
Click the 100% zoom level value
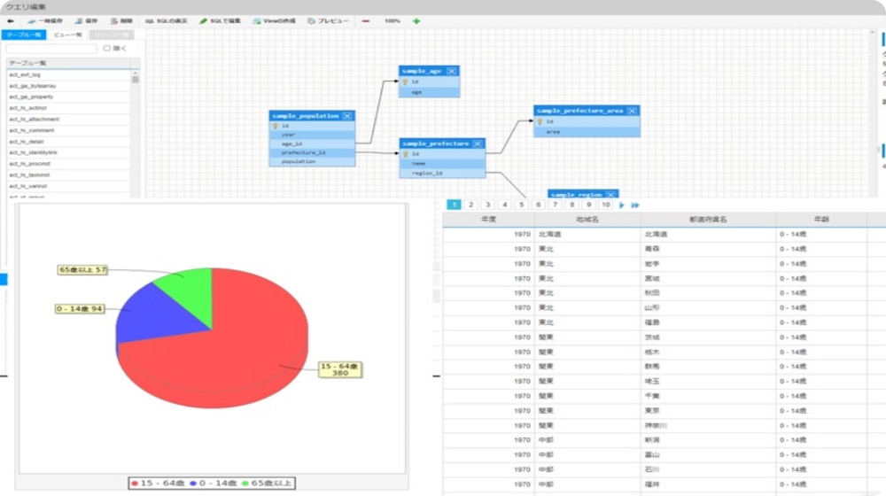pyautogui.click(x=392, y=21)
